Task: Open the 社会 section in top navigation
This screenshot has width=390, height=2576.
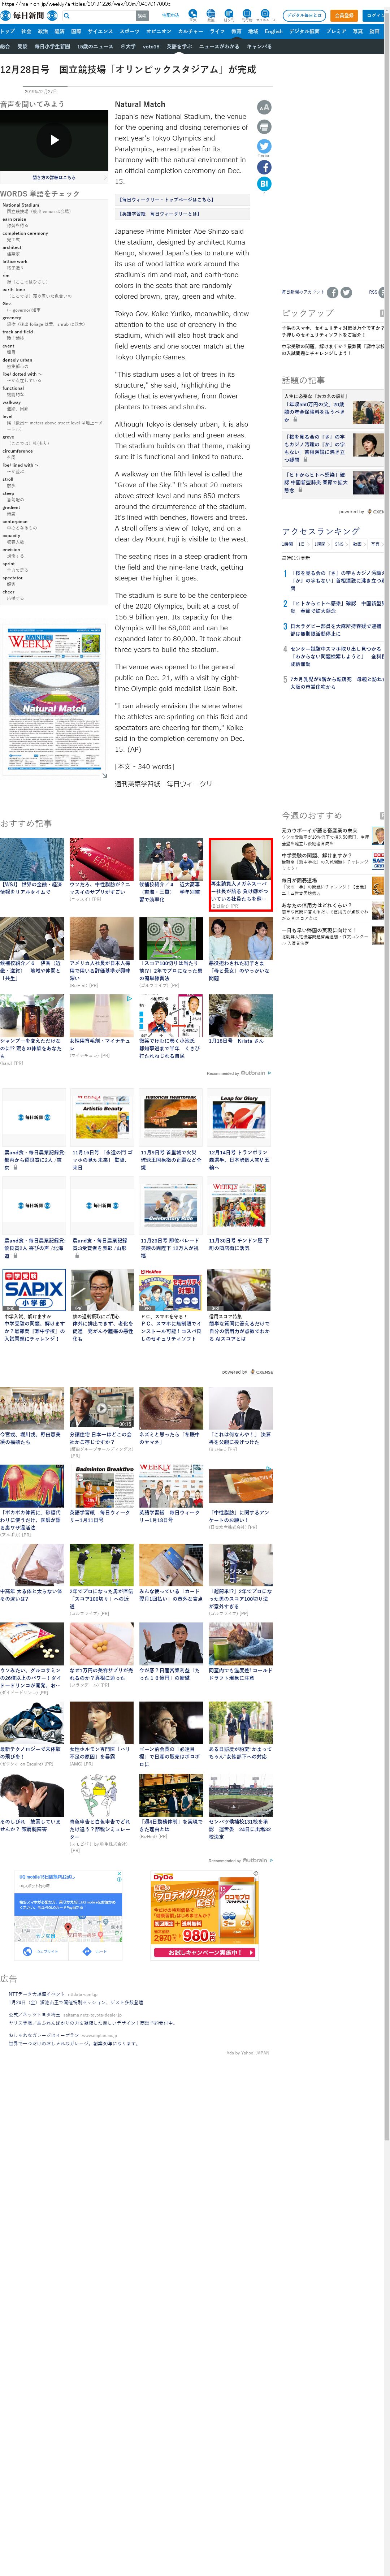Action: pyautogui.click(x=26, y=31)
